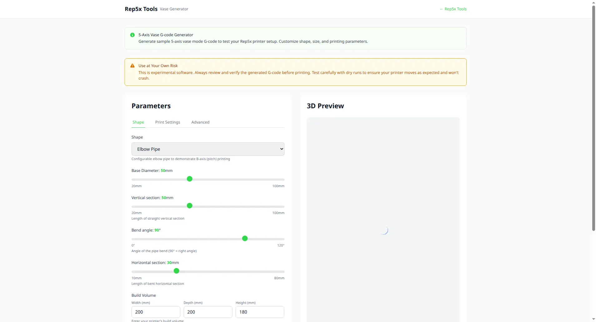Click the build volume Height input field
596x322 pixels.
(260, 312)
